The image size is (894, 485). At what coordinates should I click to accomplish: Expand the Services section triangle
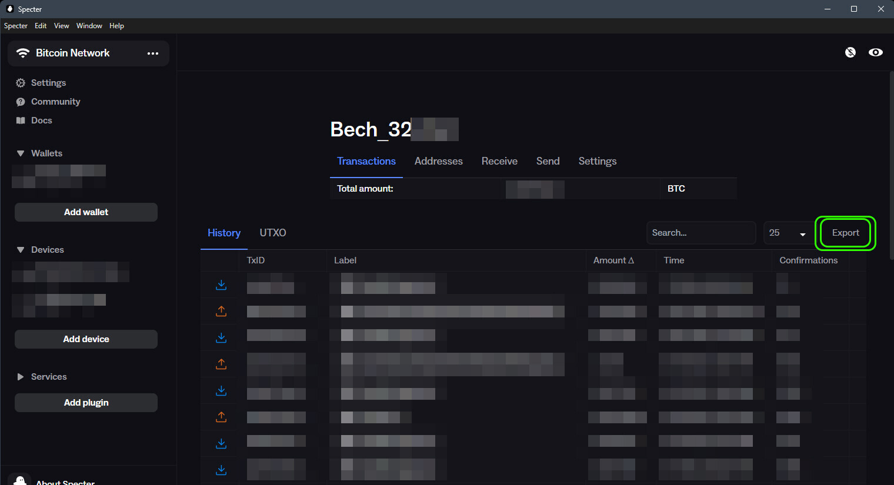click(21, 377)
